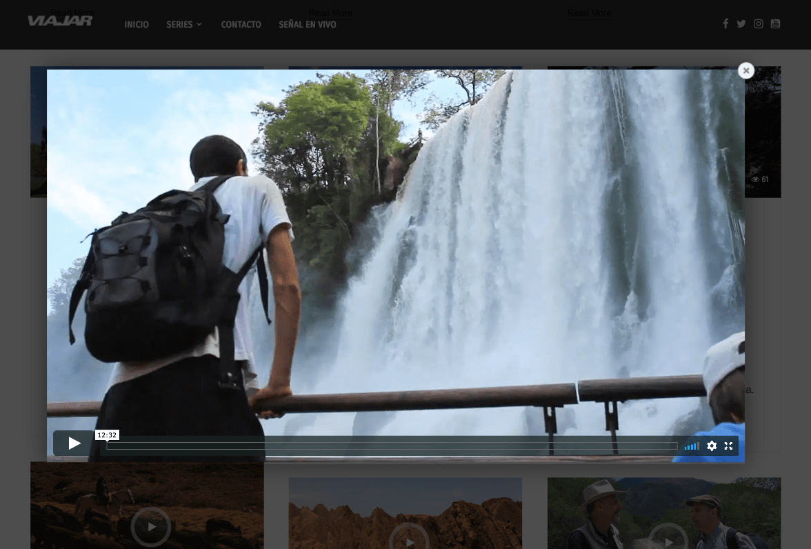The image size is (811, 549).
Task: Open the YouTube channel icon
Action: click(x=775, y=24)
